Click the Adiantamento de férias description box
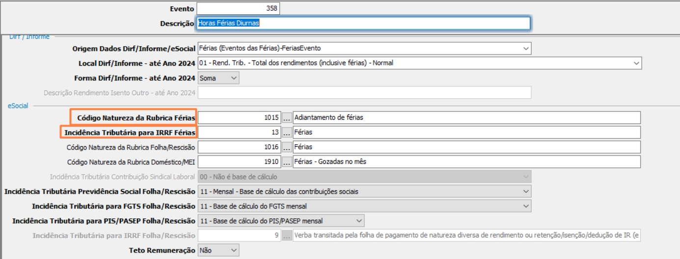 tap(466, 118)
